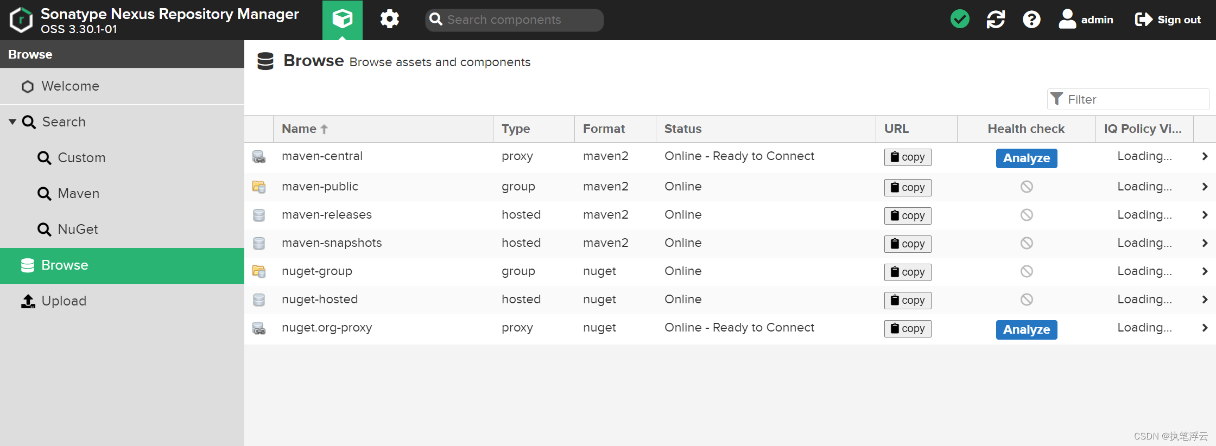Open nuget-hosted row chevron arrow
The image size is (1216, 446).
1205,300
